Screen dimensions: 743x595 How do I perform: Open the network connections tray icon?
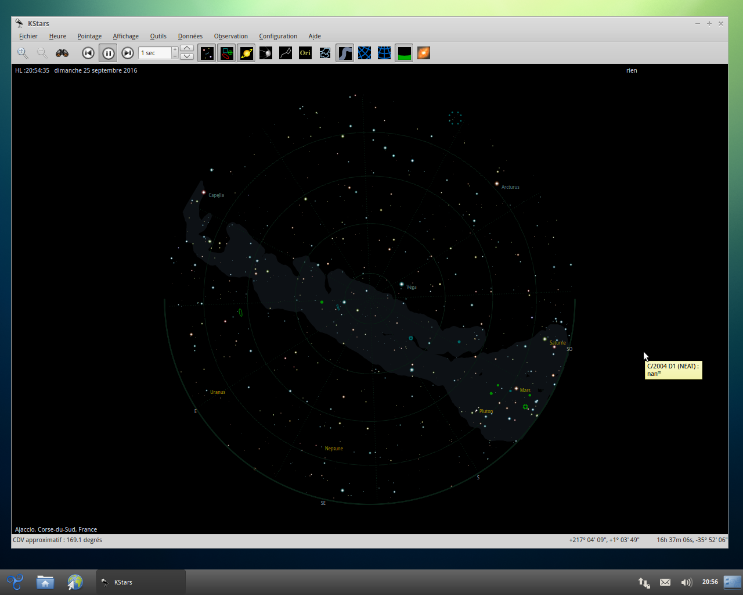tap(644, 582)
